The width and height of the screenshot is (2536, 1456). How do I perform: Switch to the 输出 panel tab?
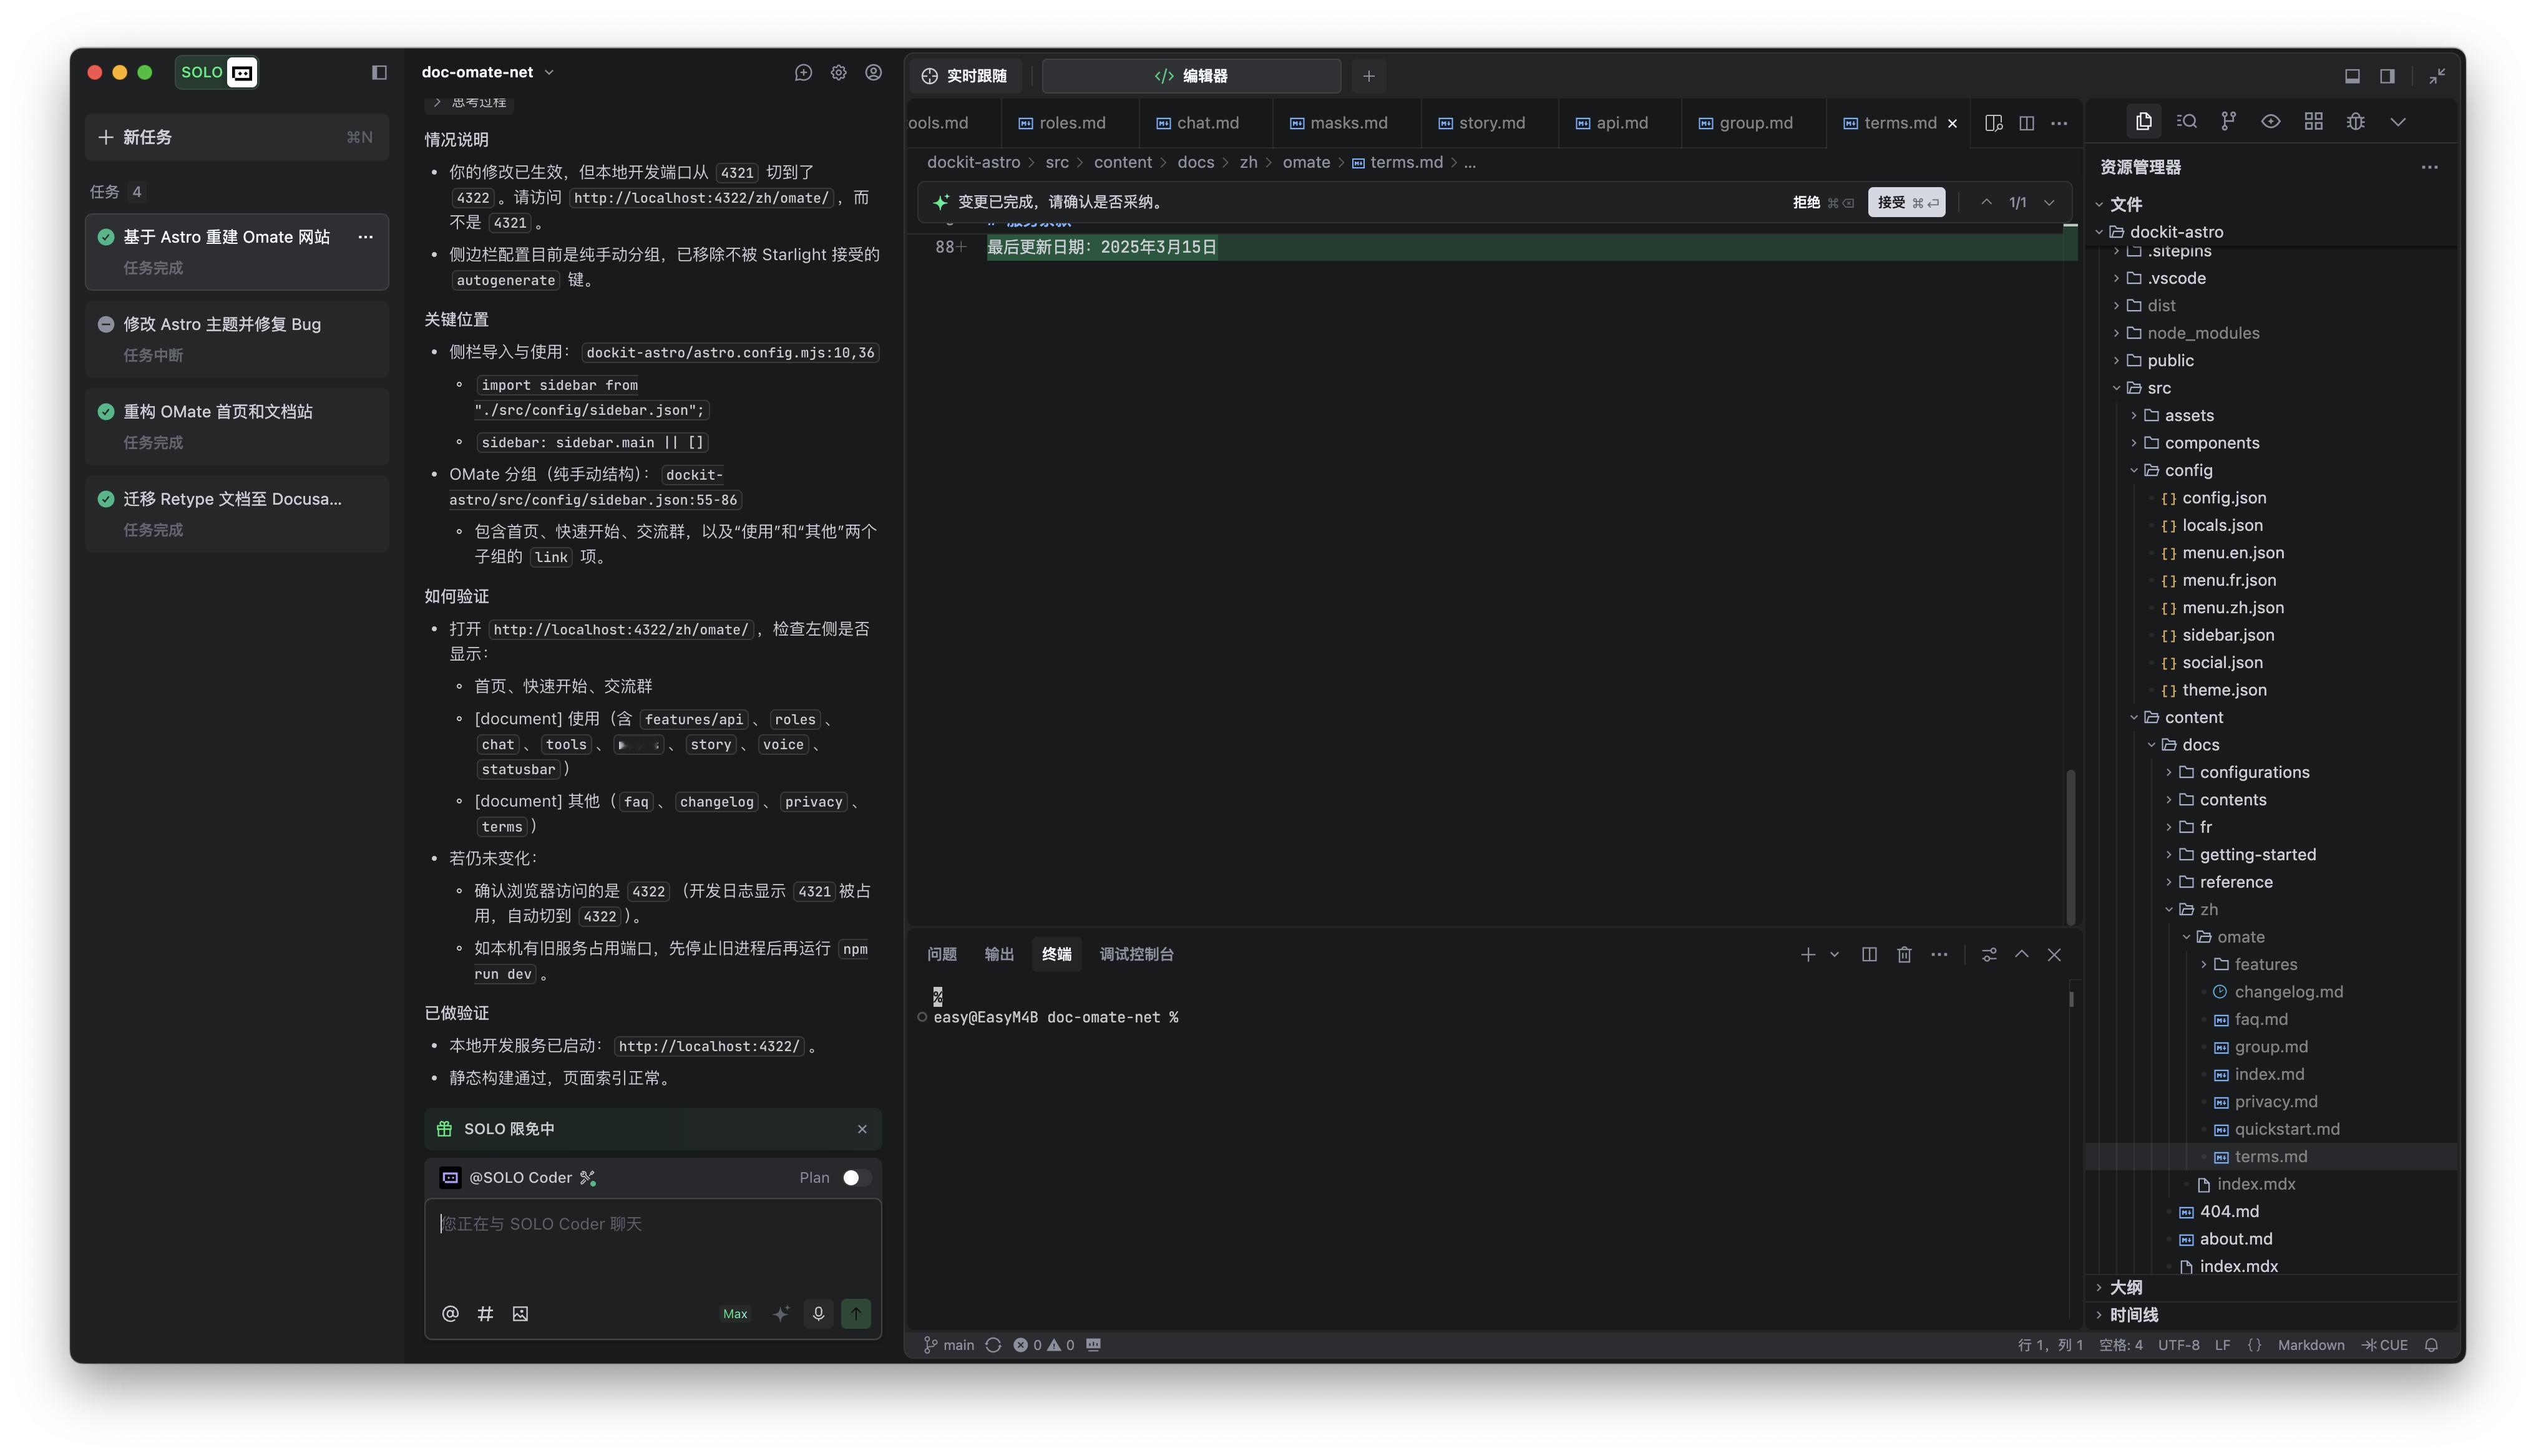pos(998,954)
